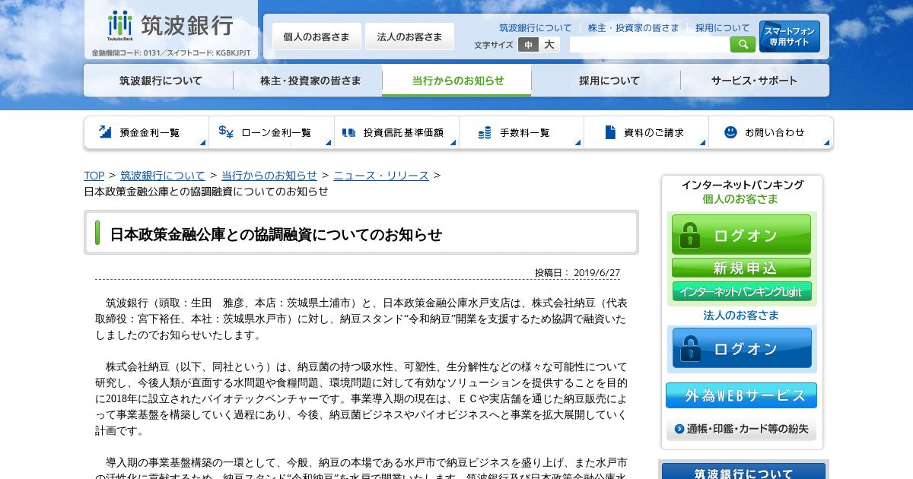Image resolution: width=913 pixels, height=479 pixels.
Task: Open the サービス・サポート main nav tab
Action: 755,81
